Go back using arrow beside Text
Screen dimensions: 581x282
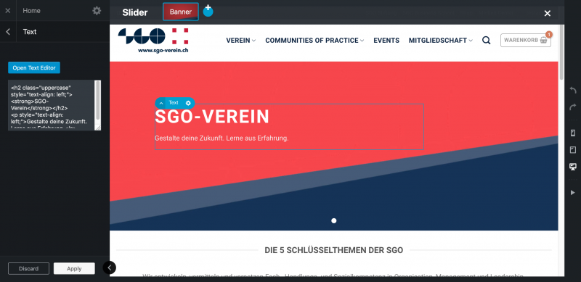pos(8,32)
